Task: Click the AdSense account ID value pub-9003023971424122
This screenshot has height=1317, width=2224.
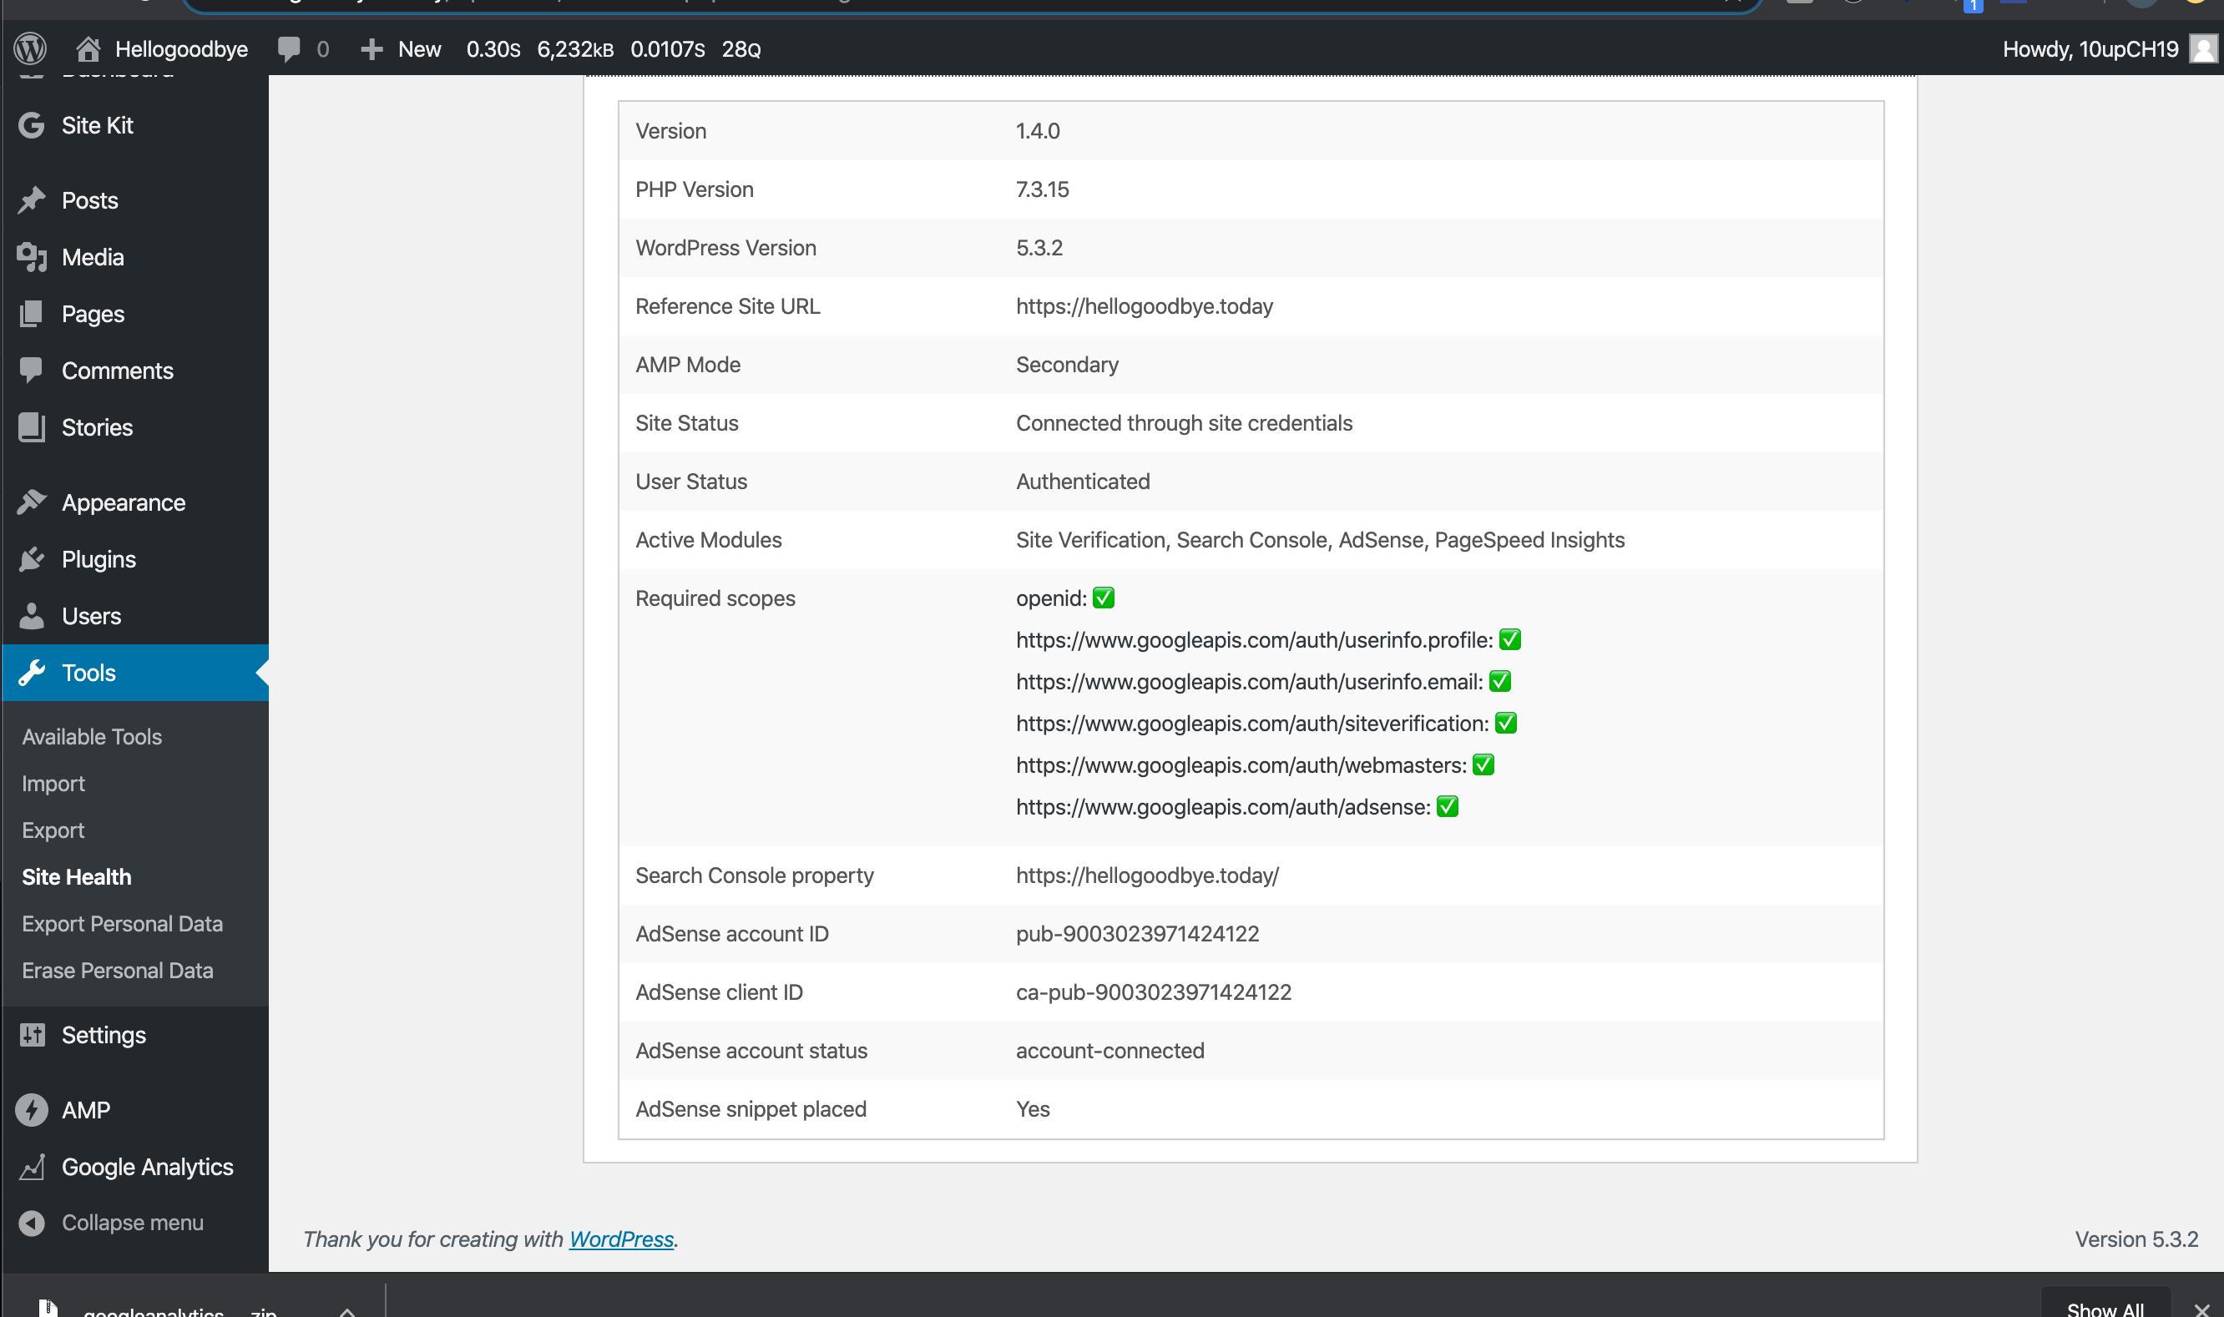Action: tap(1137, 934)
